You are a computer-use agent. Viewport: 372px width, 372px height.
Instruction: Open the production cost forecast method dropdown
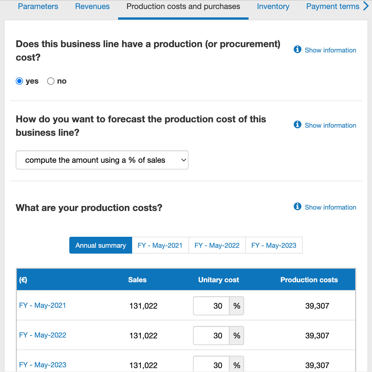[x=102, y=160]
